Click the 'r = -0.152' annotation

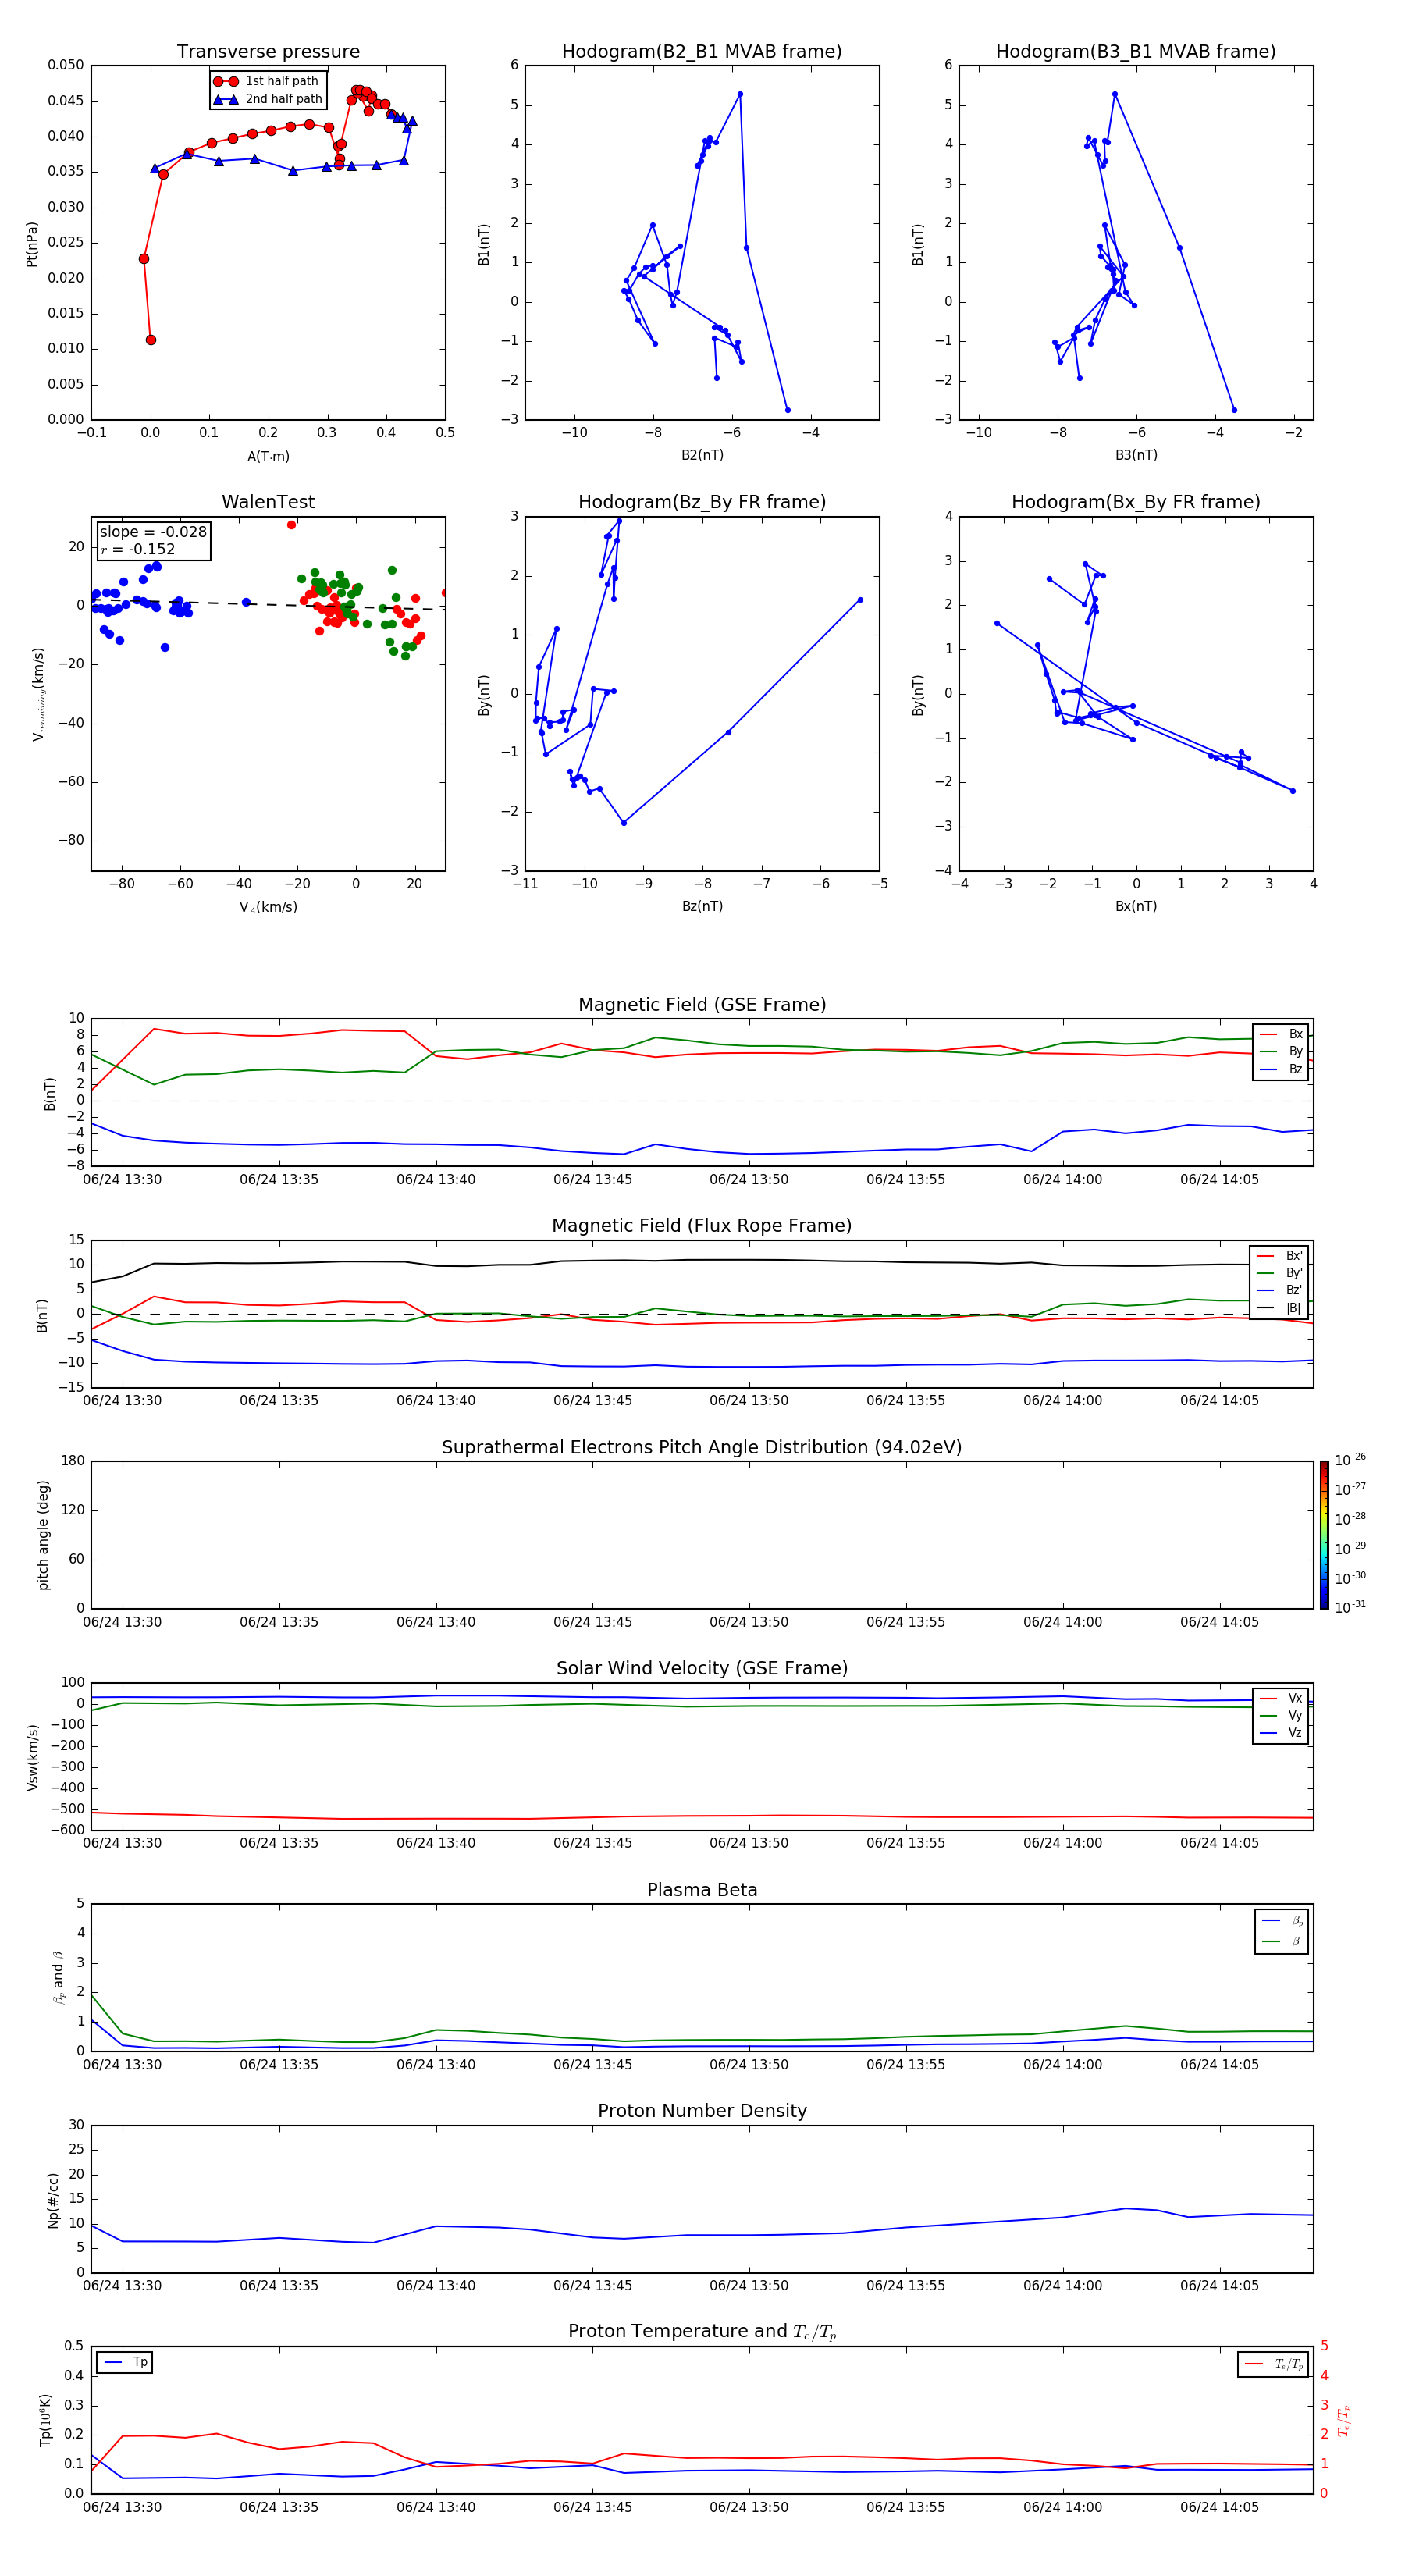pyautogui.click(x=138, y=549)
